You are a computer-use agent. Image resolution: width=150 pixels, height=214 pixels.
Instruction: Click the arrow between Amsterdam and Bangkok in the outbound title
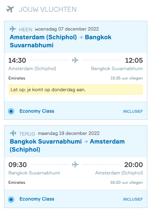pyautogui.click(x=81, y=37)
